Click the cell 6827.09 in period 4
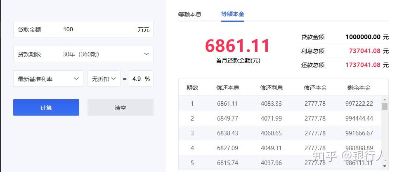Image resolution: width=397 pixels, height=172 pixels. (227, 148)
